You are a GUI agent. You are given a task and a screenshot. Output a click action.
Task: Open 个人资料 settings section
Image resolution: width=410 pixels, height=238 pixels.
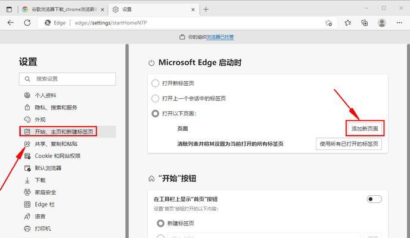pyautogui.click(x=67, y=95)
